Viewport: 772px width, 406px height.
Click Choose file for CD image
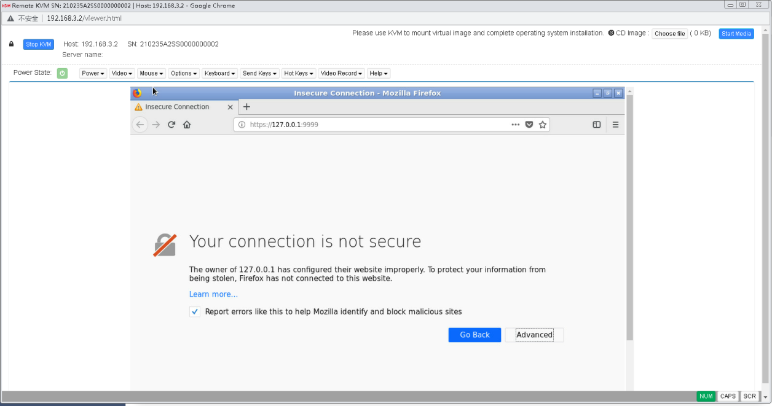coord(670,34)
